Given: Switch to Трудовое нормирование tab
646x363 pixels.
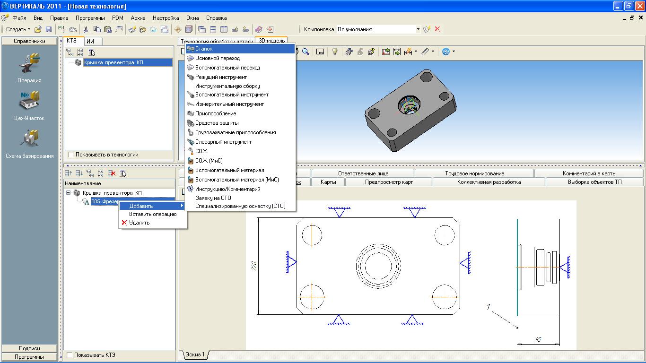Looking at the screenshot, I should click(x=474, y=173).
